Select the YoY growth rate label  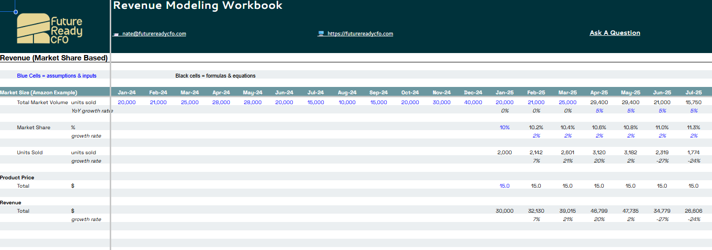pyautogui.click(x=92, y=111)
